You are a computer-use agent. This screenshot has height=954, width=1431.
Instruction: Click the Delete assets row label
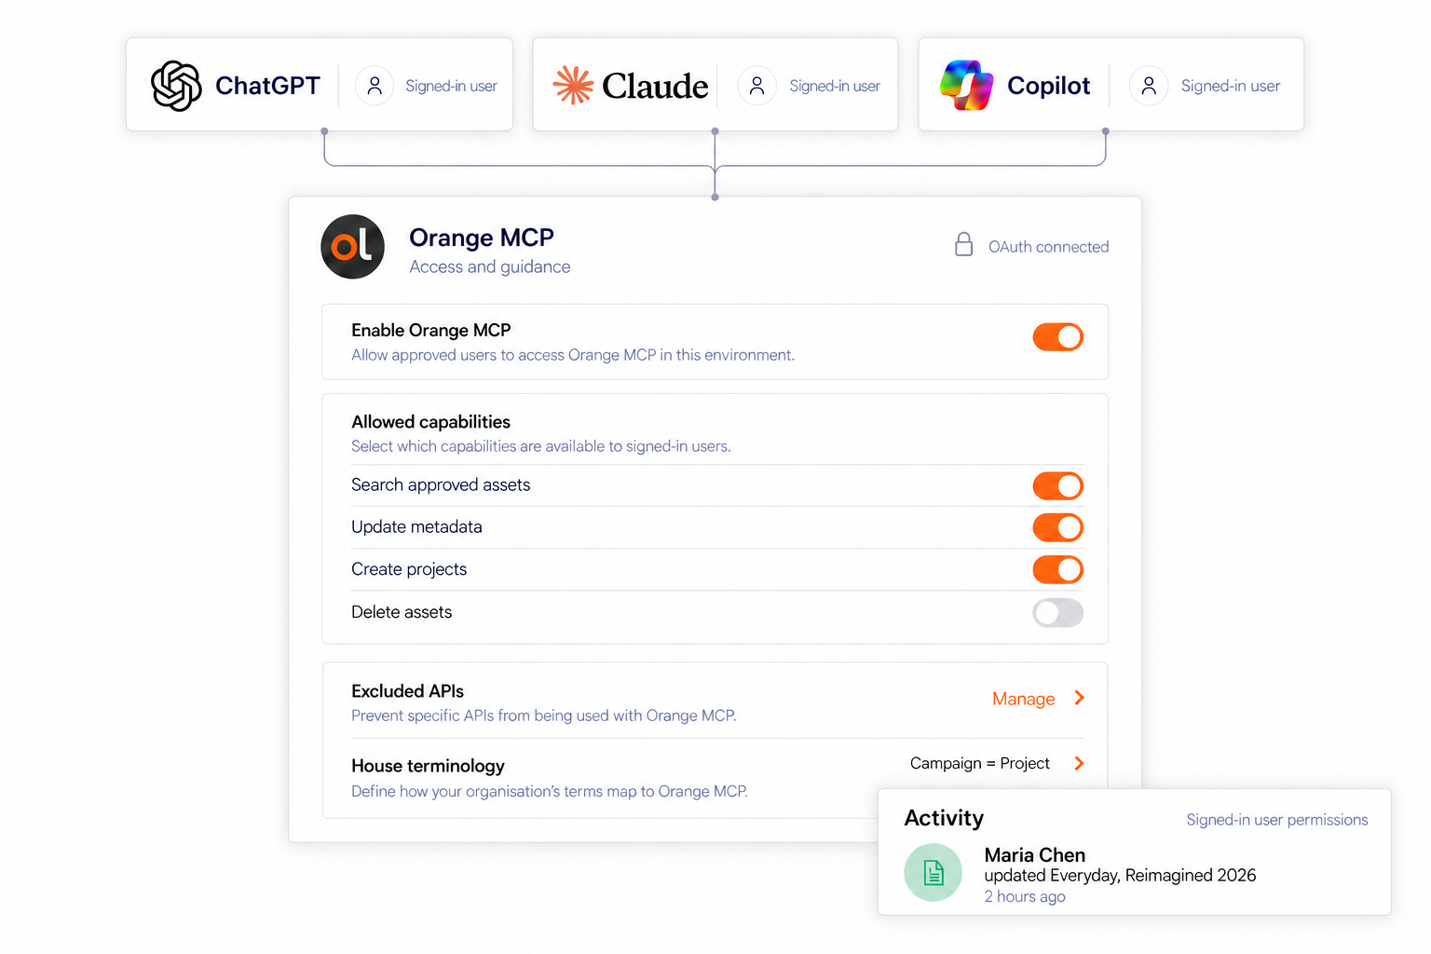coord(402,612)
